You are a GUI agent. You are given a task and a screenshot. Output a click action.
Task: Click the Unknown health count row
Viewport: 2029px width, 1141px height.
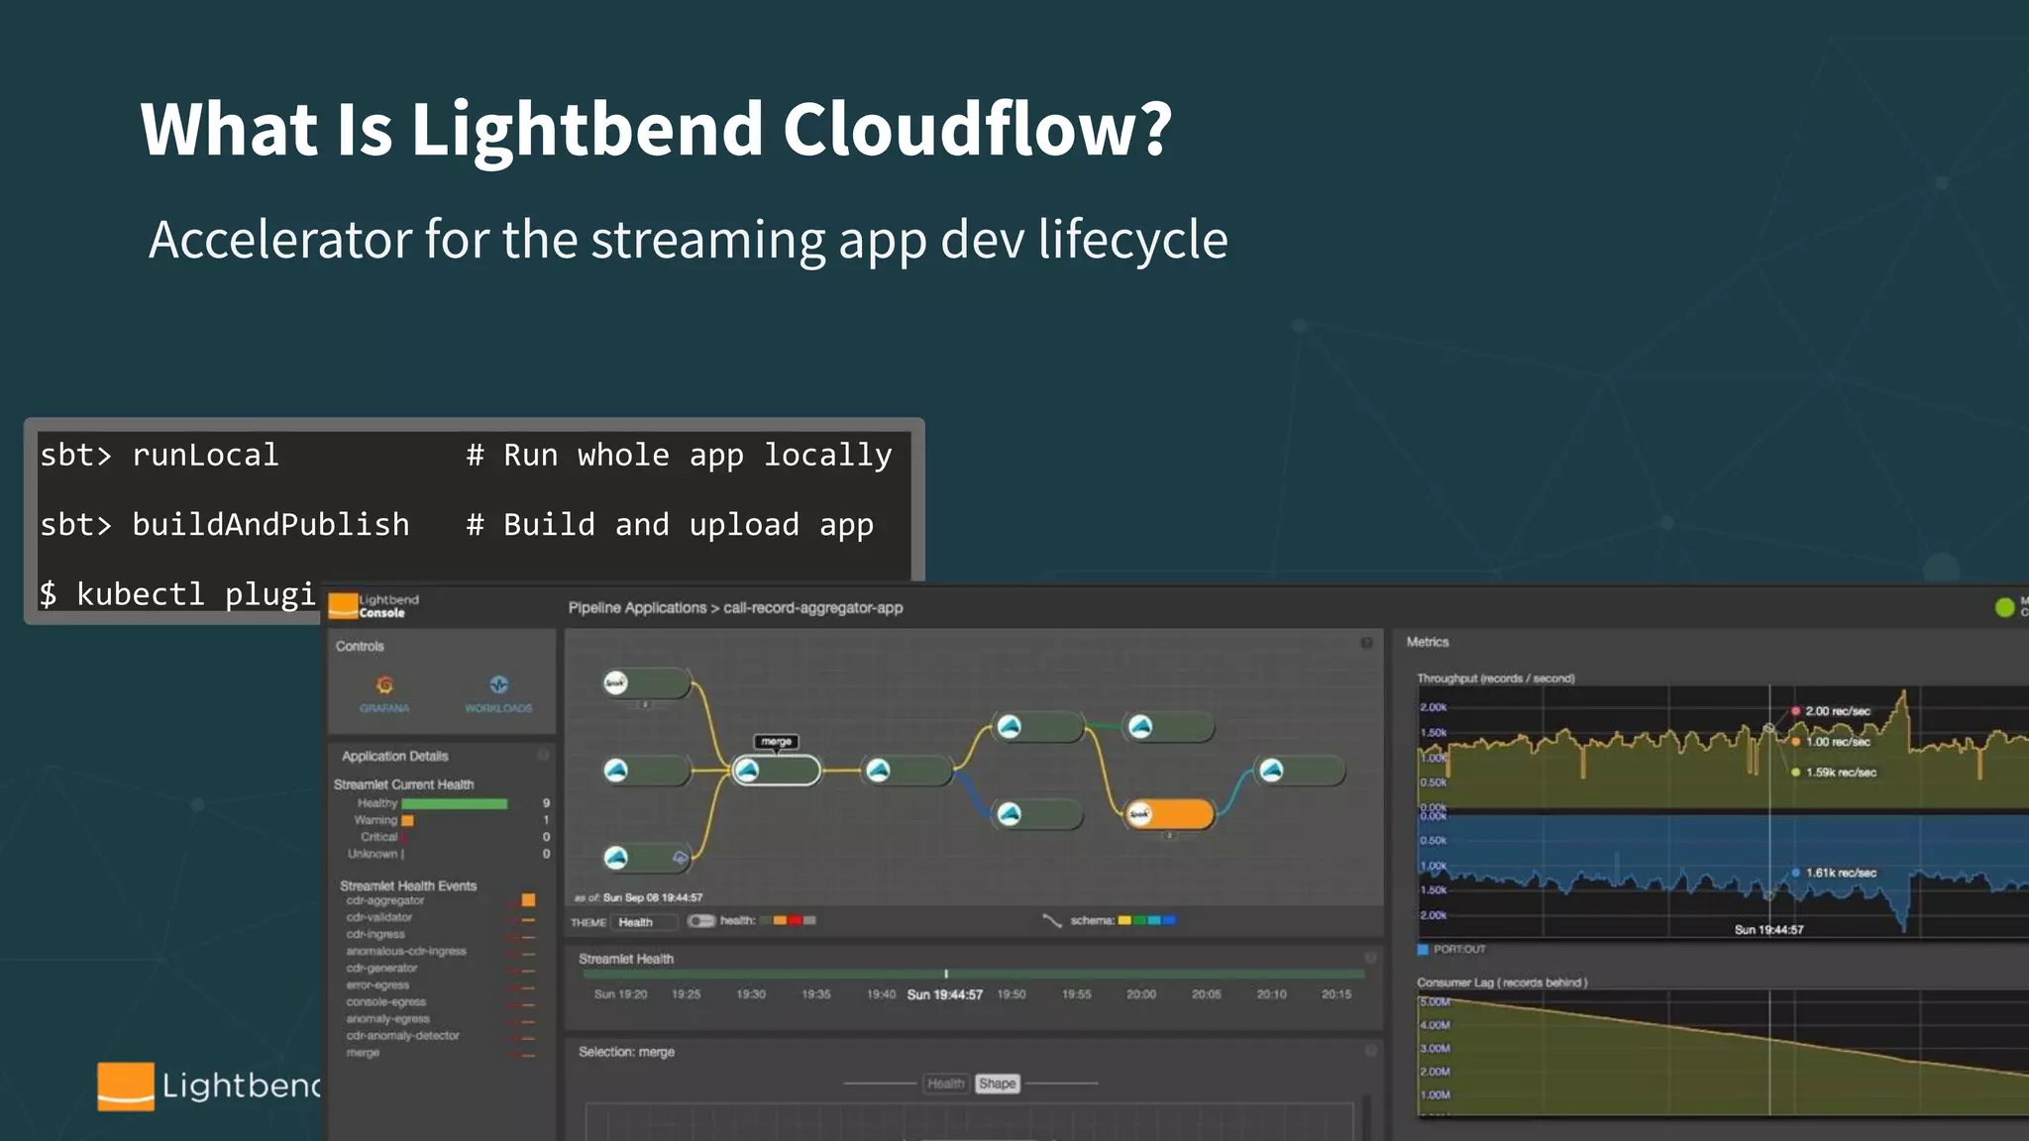pos(449,854)
